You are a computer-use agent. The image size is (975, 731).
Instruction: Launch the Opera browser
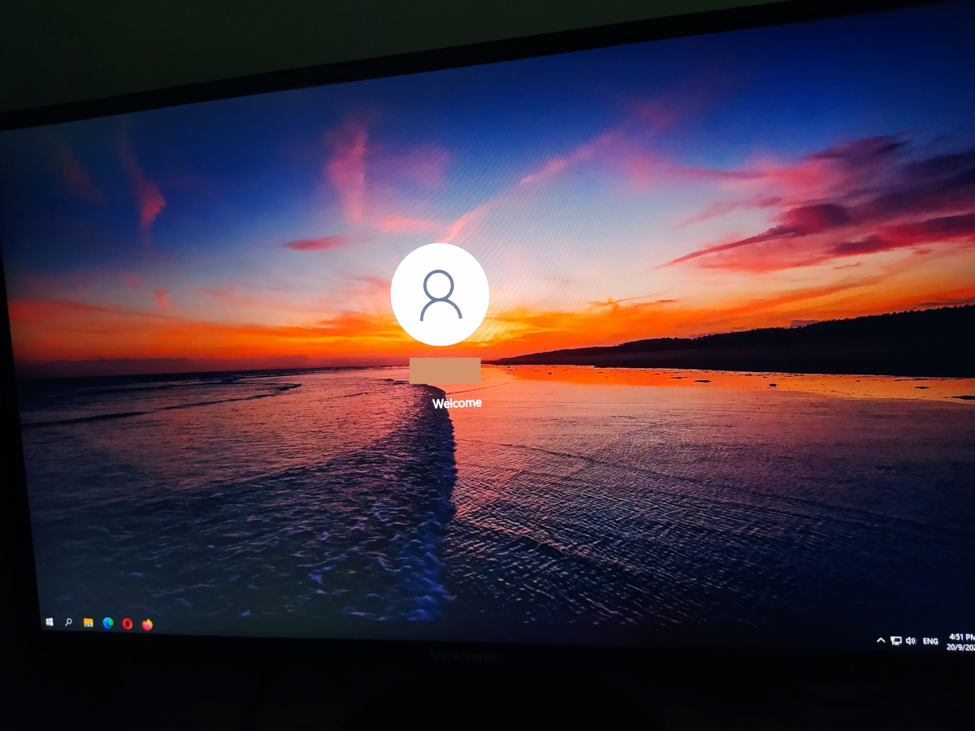pos(127,623)
